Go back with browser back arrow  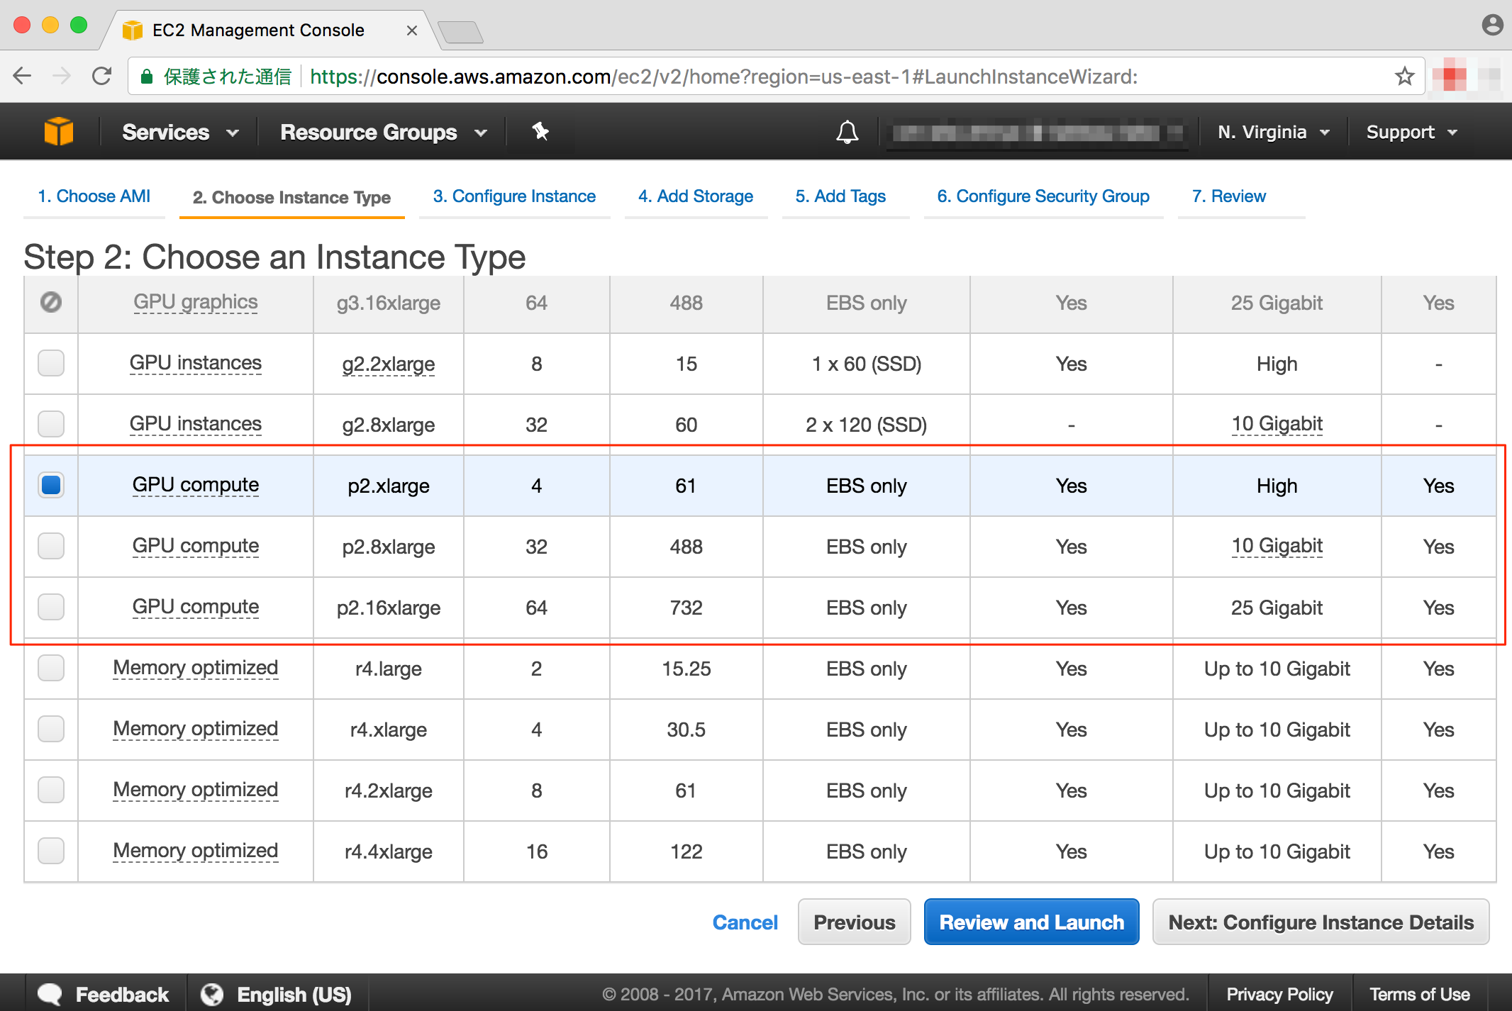[23, 76]
